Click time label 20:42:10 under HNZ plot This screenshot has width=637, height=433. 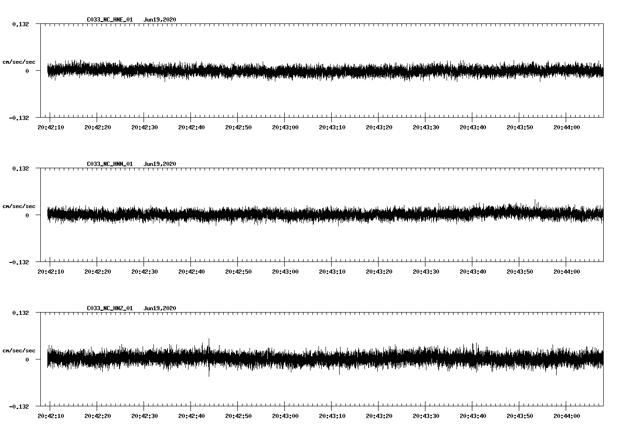[x=51, y=416]
